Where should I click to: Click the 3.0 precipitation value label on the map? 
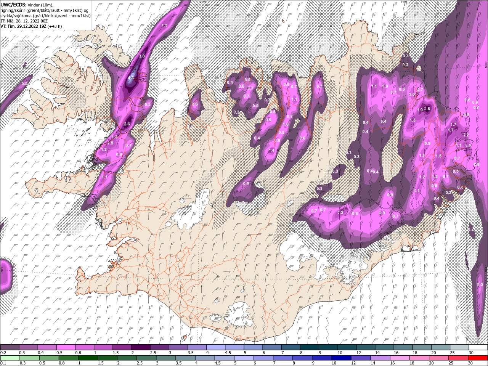[x=142, y=56]
